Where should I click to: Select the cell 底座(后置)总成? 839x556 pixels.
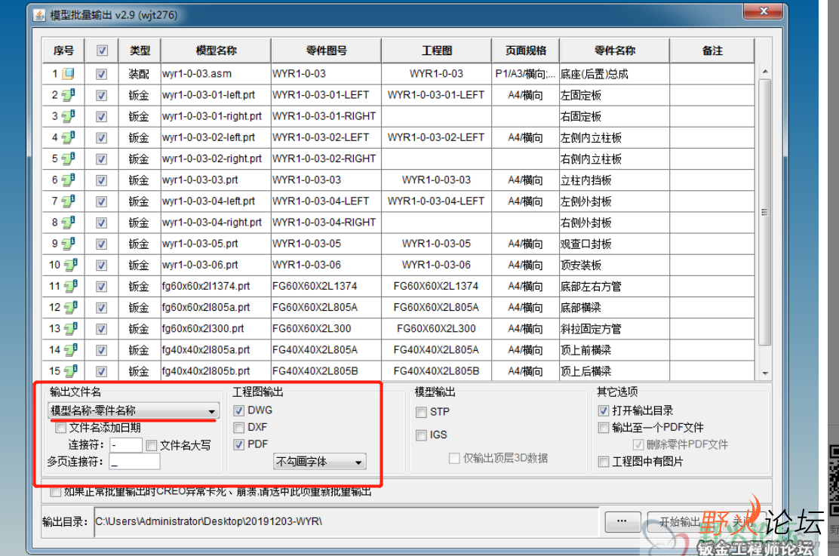click(615, 74)
